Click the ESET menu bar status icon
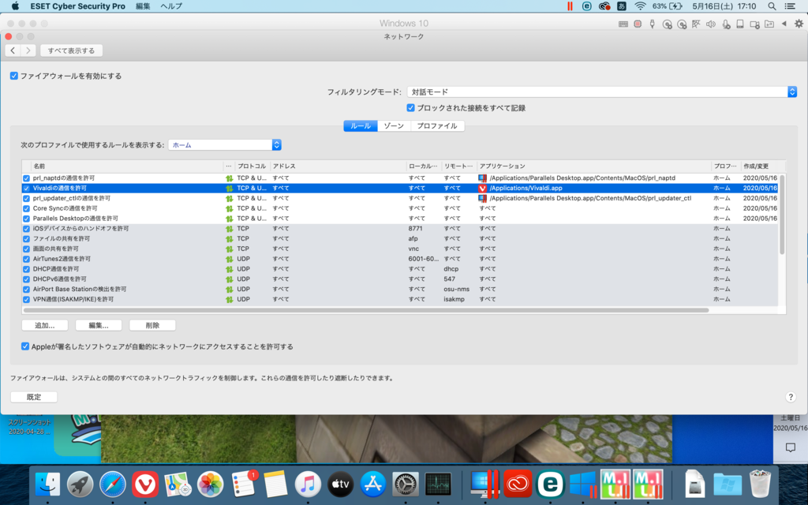The height and width of the screenshot is (505, 808). pyautogui.click(x=586, y=6)
